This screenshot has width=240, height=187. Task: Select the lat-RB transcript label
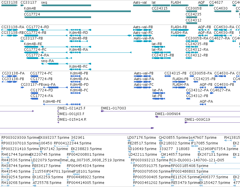[x=157, y=44]
